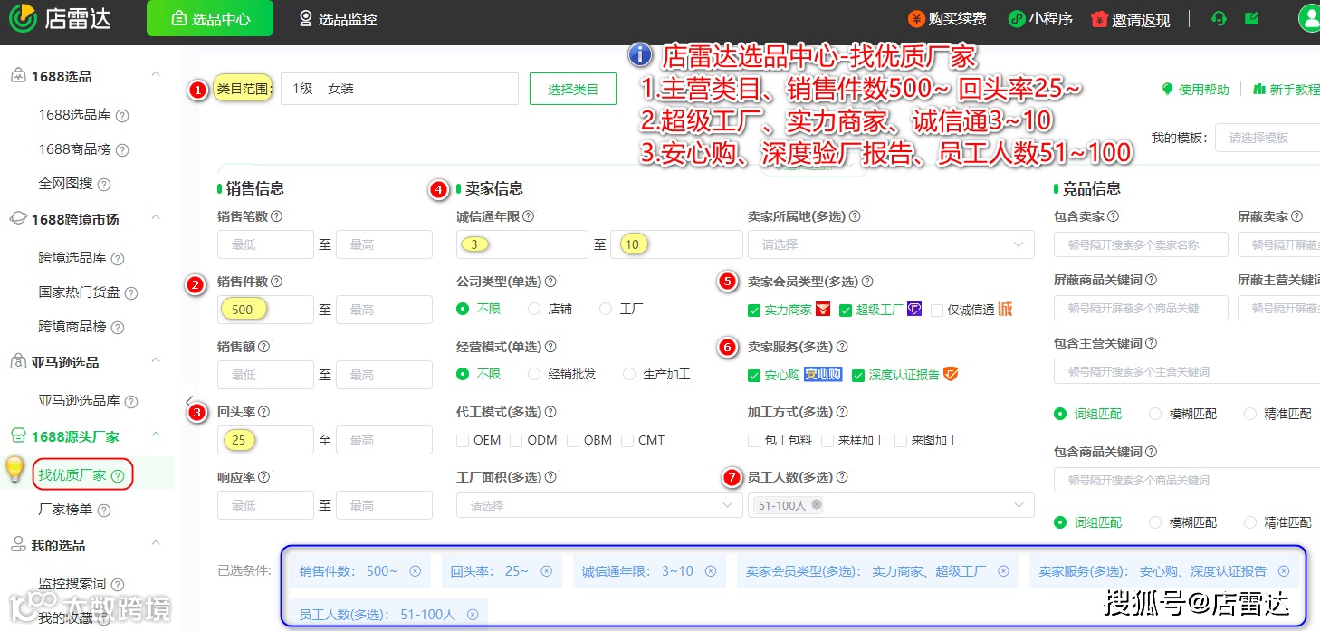
Task: Switch to 选品中心 tab
Action: (x=210, y=18)
